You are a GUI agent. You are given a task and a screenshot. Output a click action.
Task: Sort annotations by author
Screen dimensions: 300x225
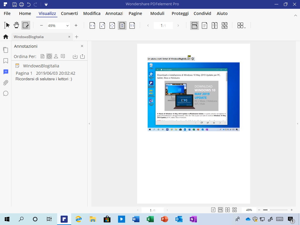[x=56, y=56]
